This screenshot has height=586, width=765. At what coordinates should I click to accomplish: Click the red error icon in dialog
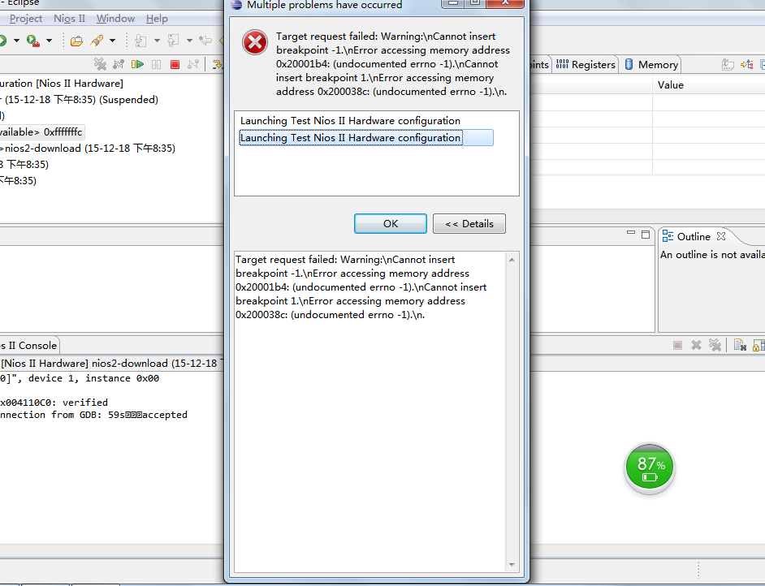(x=255, y=42)
